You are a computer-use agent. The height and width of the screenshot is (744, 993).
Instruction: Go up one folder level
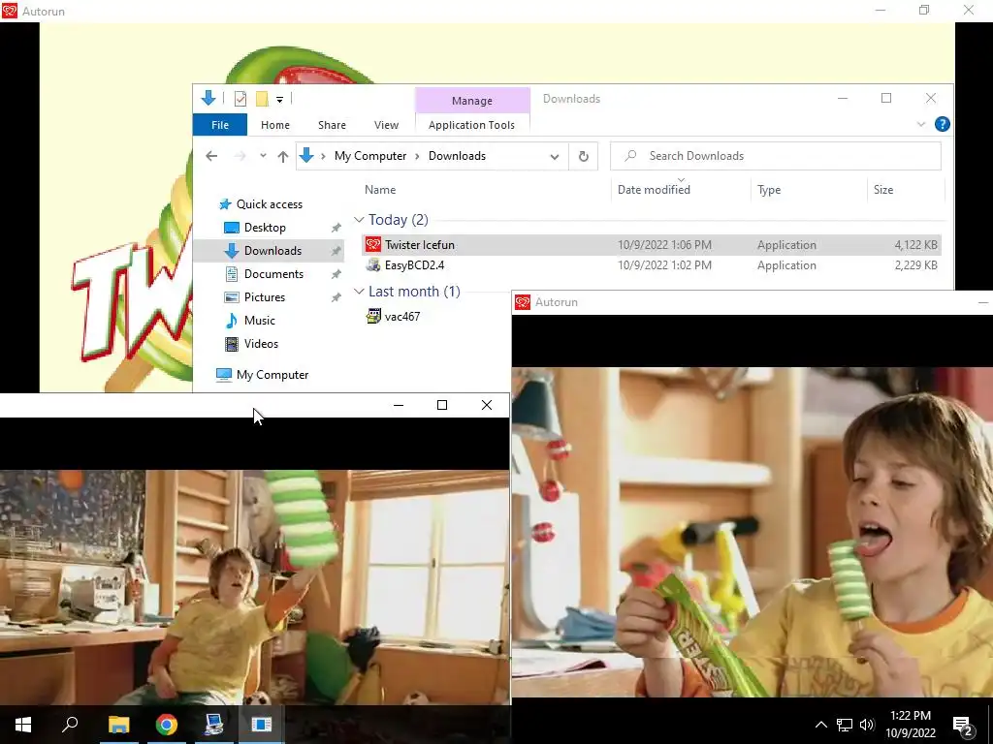(x=283, y=156)
